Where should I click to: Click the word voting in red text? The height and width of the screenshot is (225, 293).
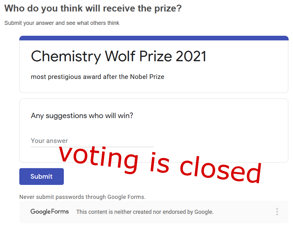pyautogui.click(x=98, y=159)
